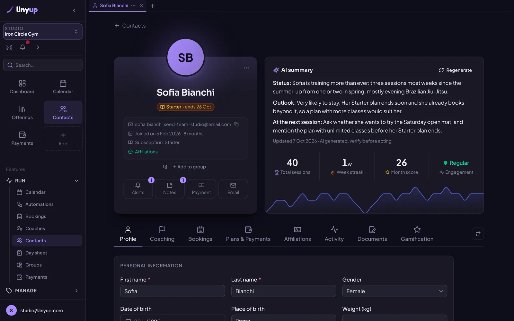This screenshot has width=514, height=321.
Task: Select Contacts under RUN
Action: point(47,241)
